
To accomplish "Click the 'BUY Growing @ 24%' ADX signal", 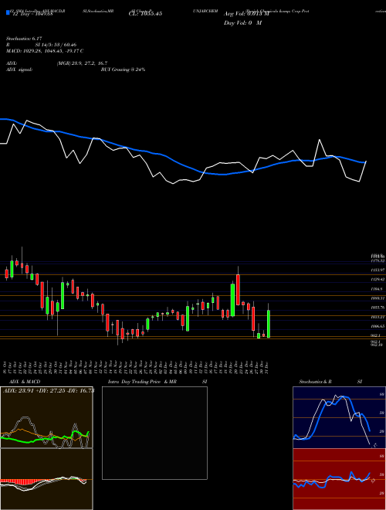I will pyautogui.click(x=123, y=70).
